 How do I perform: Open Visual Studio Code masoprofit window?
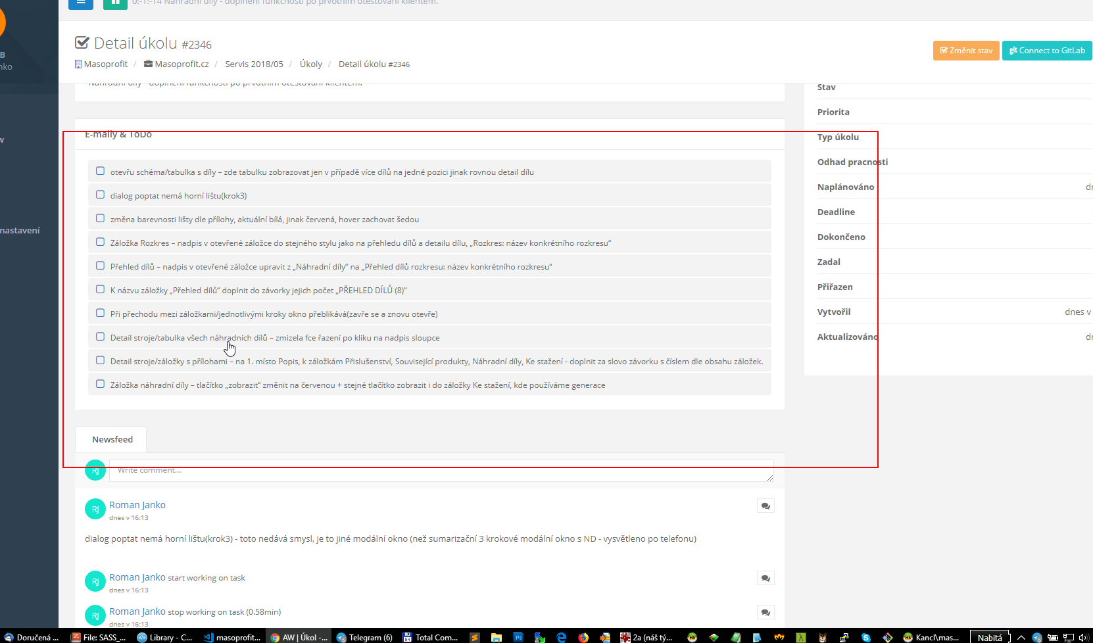(x=231, y=636)
